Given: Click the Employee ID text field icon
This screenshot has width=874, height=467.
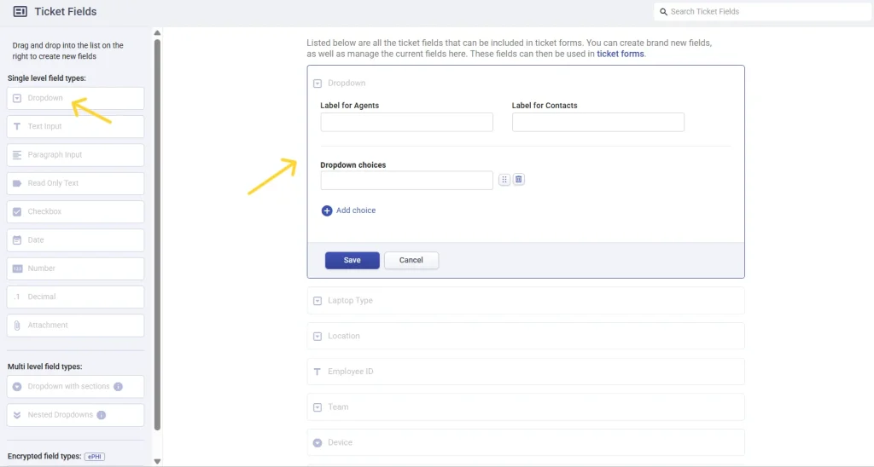Looking at the screenshot, I should (x=318, y=372).
